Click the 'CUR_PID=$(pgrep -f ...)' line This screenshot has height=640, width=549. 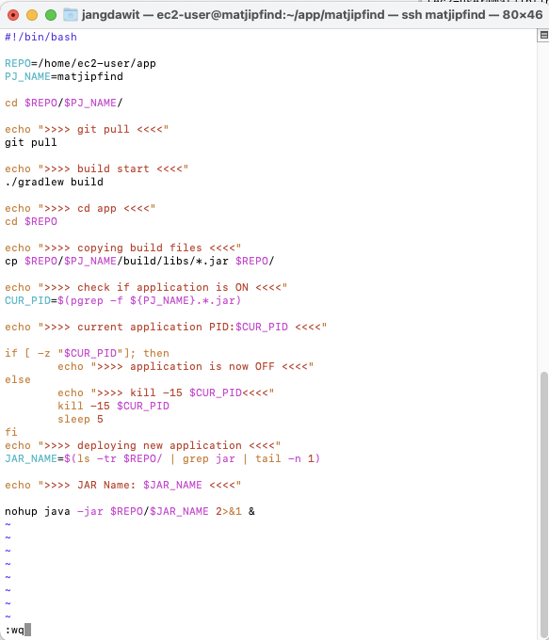123,300
